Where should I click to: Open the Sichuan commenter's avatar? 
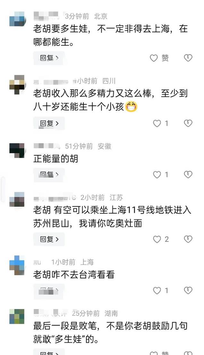pos(17,85)
